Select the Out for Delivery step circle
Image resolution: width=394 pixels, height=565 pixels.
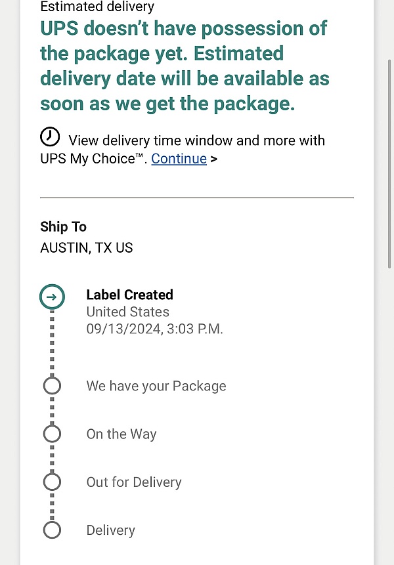(x=52, y=482)
